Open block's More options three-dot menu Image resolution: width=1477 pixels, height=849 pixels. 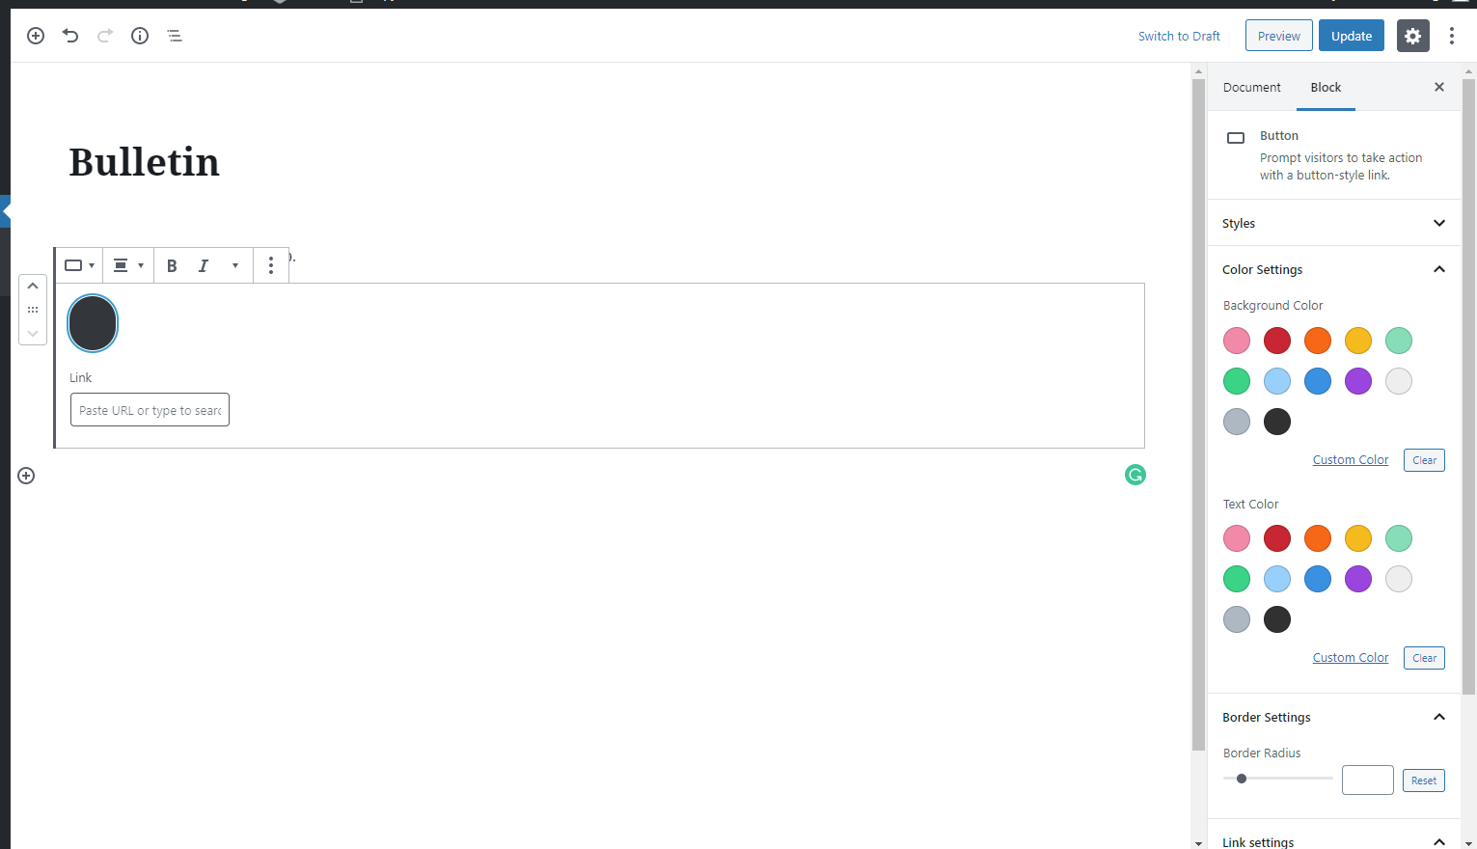[271, 265]
